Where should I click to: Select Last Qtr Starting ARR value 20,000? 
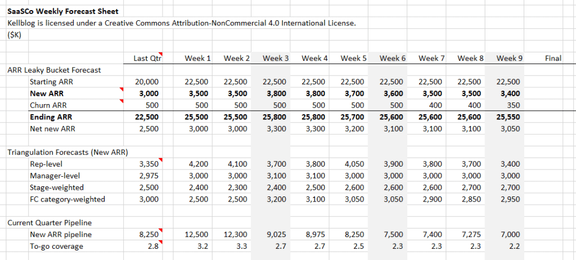tap(147, 82)
